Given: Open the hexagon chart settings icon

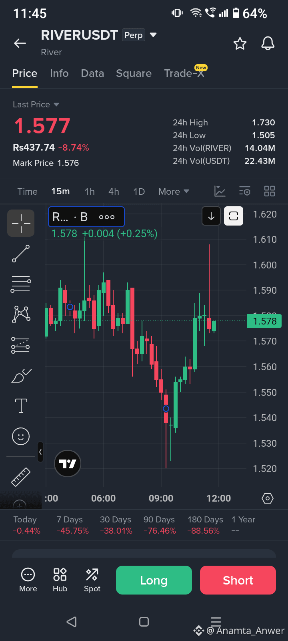Looking at the screenshot, I should (267, 498).
